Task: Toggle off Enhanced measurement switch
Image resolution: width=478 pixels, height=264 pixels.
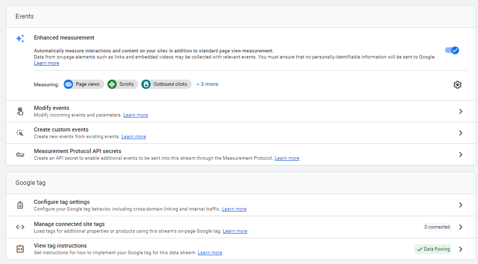Action: [x=452, y=50]
